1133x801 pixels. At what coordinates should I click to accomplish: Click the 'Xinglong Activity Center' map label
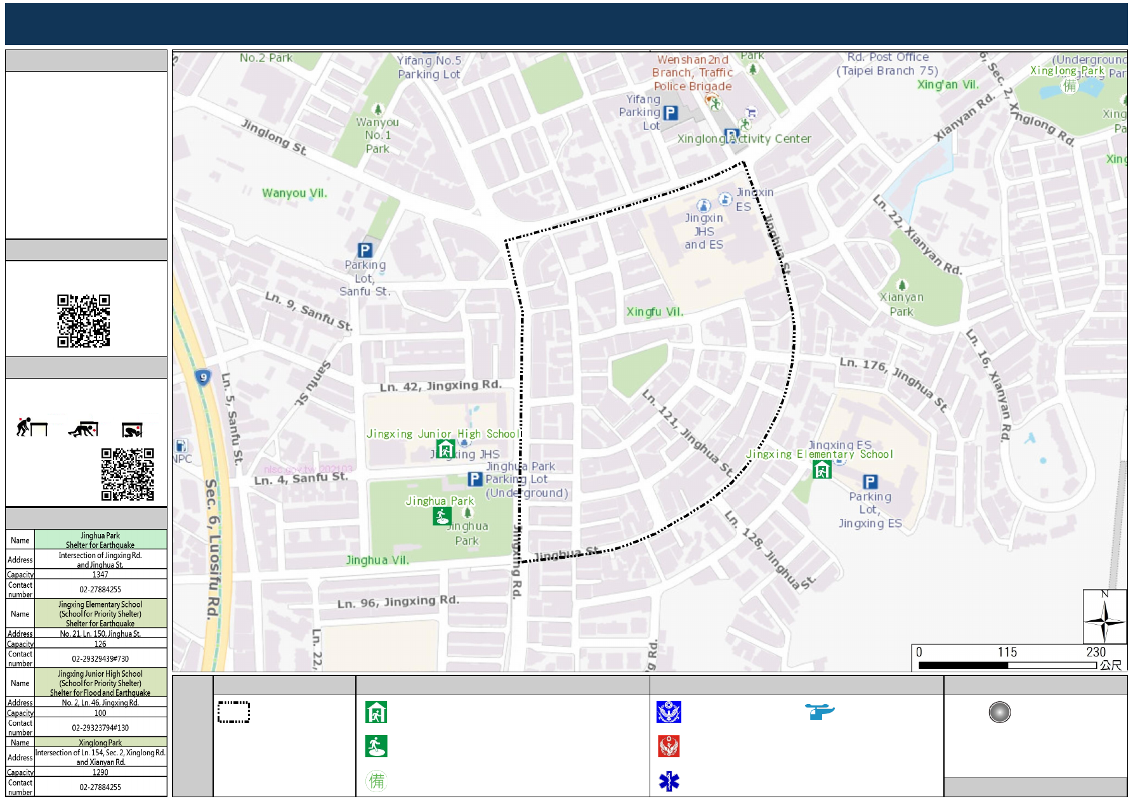744,138
